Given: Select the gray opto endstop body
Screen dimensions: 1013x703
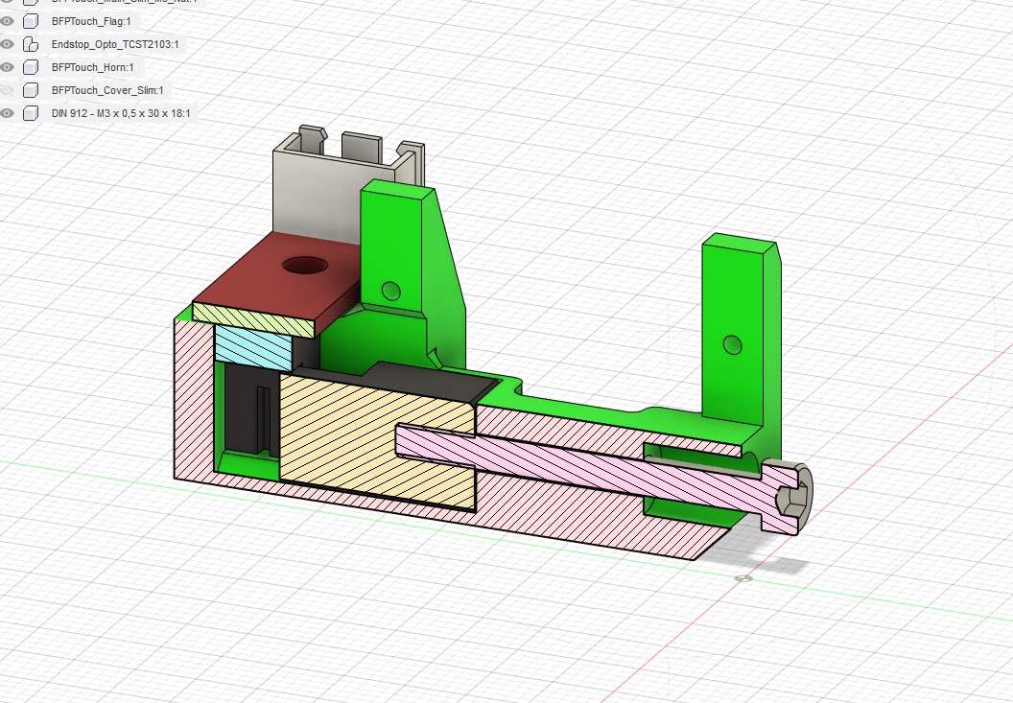Looking at the screenshot, I should click(317, 194).
